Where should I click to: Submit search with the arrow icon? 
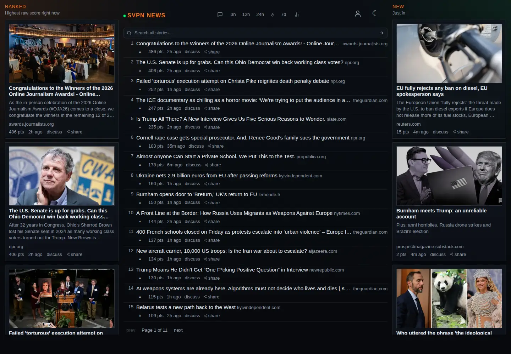(381, 33)
